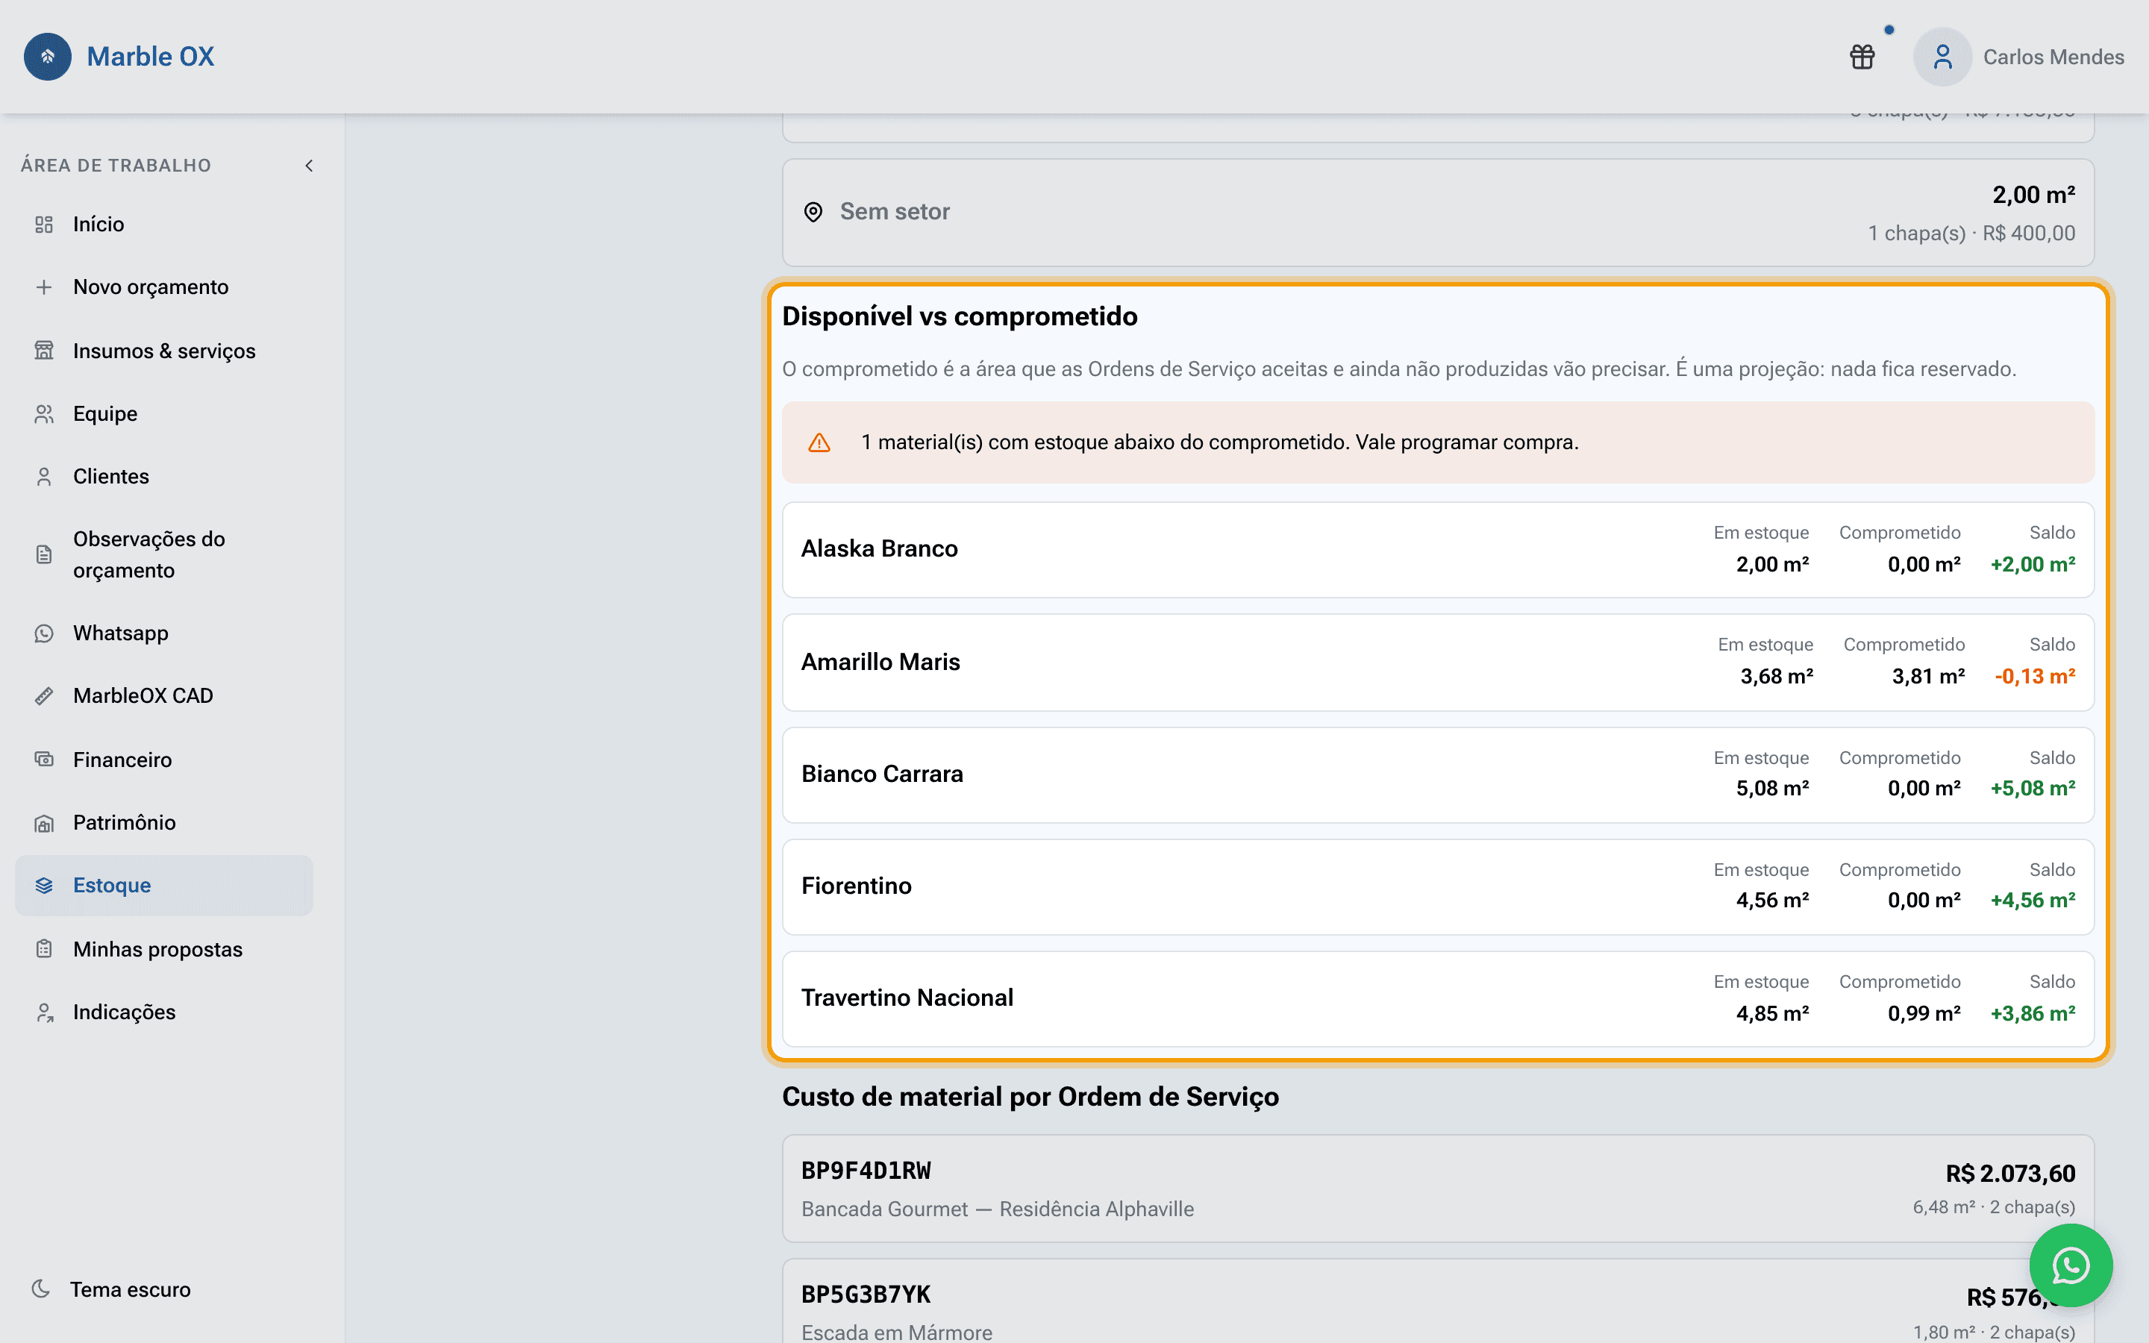Viewport: 2149px width, 1343px height.
Task: Click the em estoque 3,68 m² value
Action: pos(1776,677)
